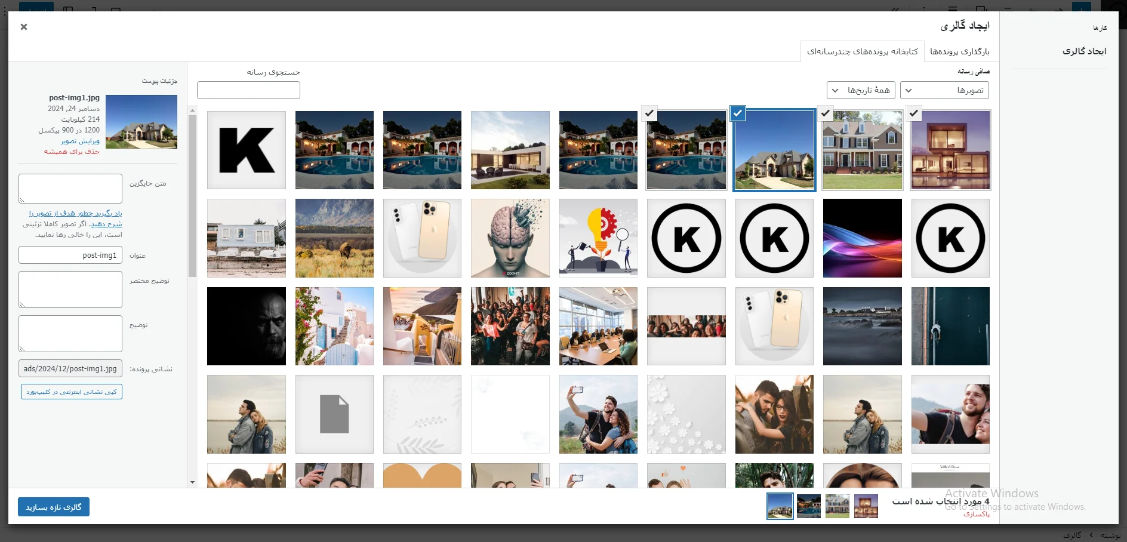Viewport: 1127px width, 542px height.
Task: Switch to بارگذاری پرونده‌ها upload tab
Action: pos(959,52)
